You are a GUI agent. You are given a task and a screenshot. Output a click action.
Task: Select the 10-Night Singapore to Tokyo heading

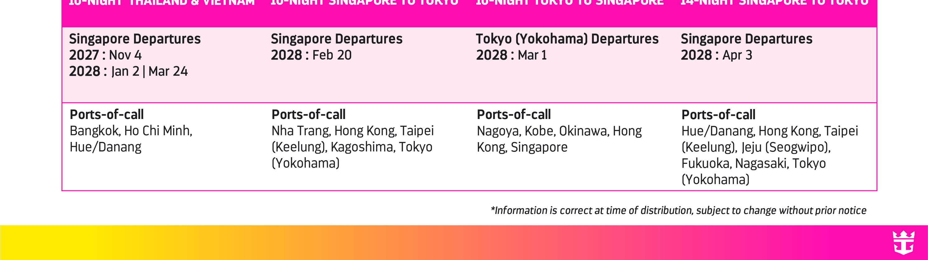[x=364, y=3]
